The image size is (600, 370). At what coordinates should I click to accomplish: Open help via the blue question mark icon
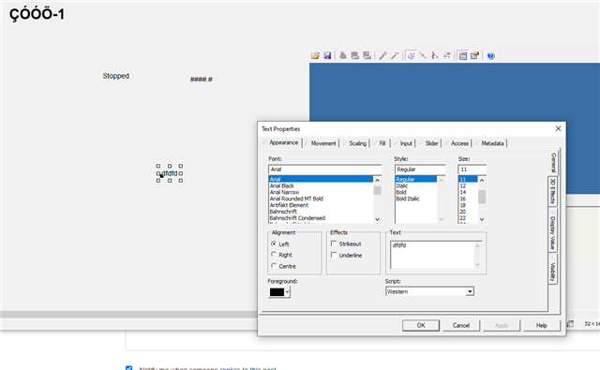[x=491, y=56]
